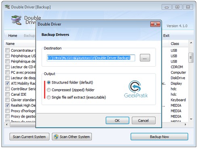198x149 pixels.
Task: Click Scan Current System button
Action: (29, 137)
